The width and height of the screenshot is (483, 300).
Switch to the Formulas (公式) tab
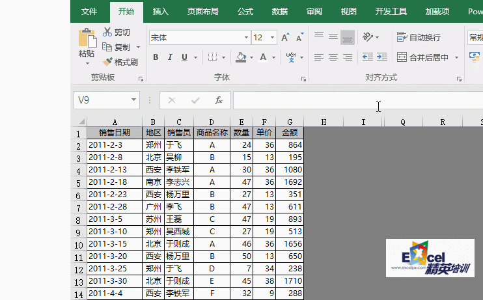click(x=245, y=12)
